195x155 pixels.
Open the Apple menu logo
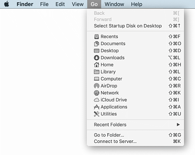[x=7, y=4]
